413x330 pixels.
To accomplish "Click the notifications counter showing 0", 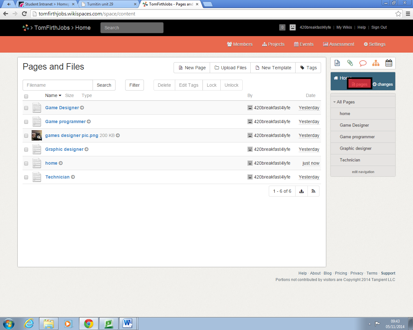I will [282, 27].
